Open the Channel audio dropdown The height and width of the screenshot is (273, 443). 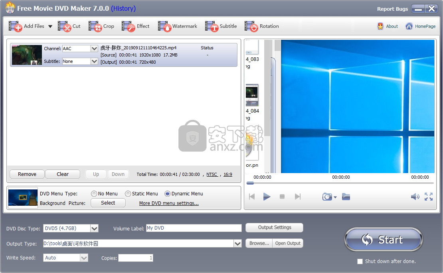click(94, 49)
